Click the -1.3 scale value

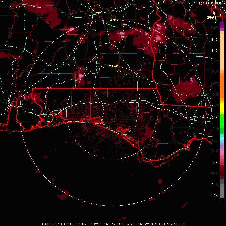pyautogui.click(x=214, y=184)
